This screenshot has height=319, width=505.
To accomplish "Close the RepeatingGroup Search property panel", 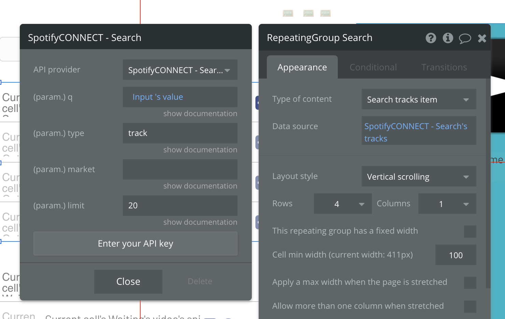I will pos(482,38).
